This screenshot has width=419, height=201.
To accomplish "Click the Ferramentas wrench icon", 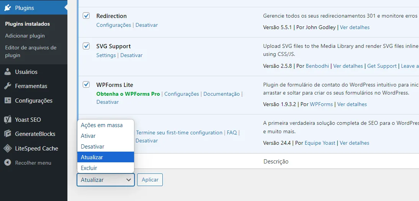I will click(8, 86).
